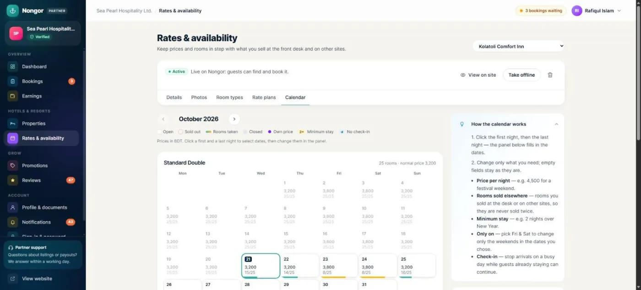Click the Wed weekday column header

[x=261, y=174]
